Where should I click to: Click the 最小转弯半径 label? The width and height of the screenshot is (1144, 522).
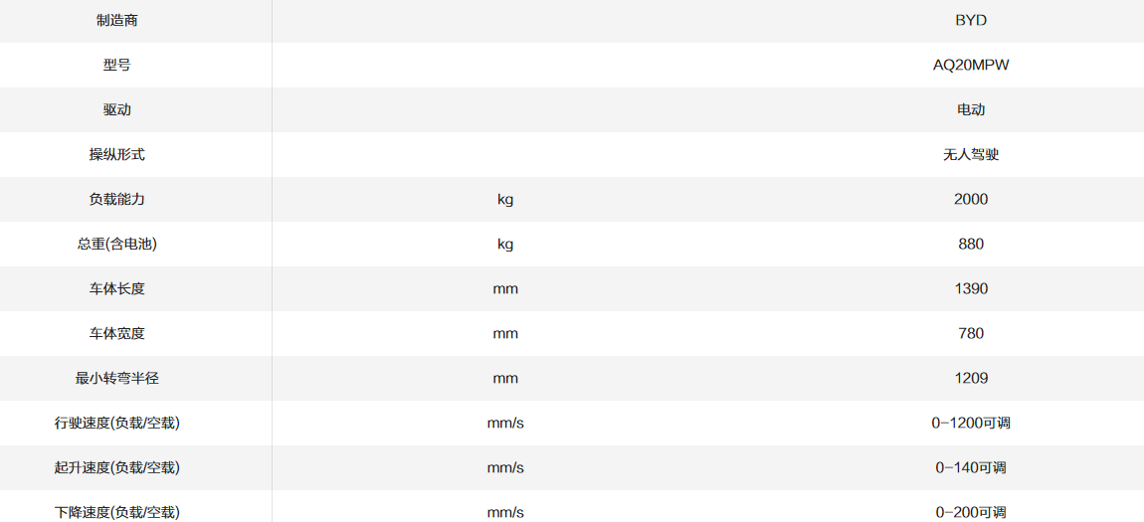click(x=117, y=378)
